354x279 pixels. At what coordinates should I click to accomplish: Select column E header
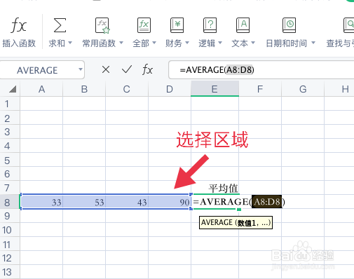pos(215,89)
